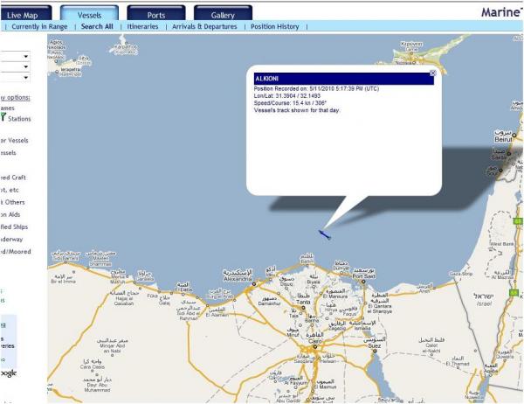The width and height of the screenshot is (524, 404).
Task: Close the ALKIONI info popup
Action: coord(432,73)
